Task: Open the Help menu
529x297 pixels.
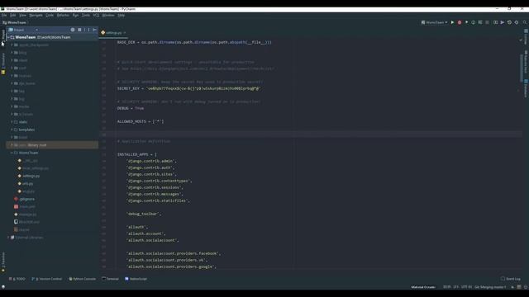Action: click(122, 15)
